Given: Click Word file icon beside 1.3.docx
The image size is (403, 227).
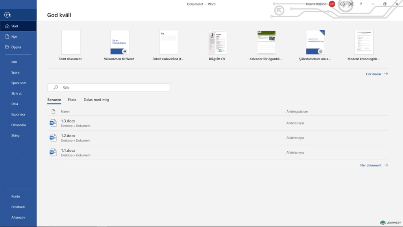Looking at the screenshot, I should tap(53, 123).
